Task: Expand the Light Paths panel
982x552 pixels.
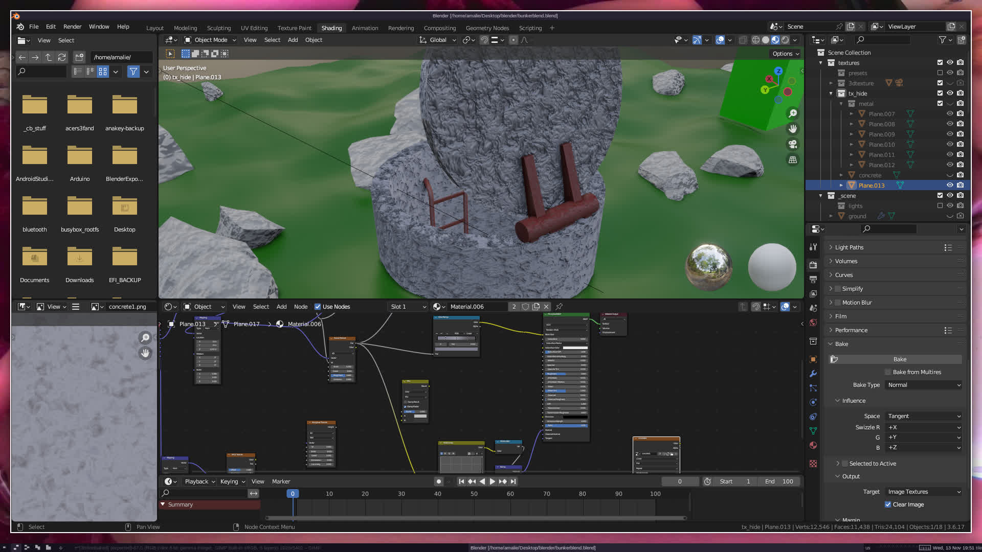Action: 849,247
